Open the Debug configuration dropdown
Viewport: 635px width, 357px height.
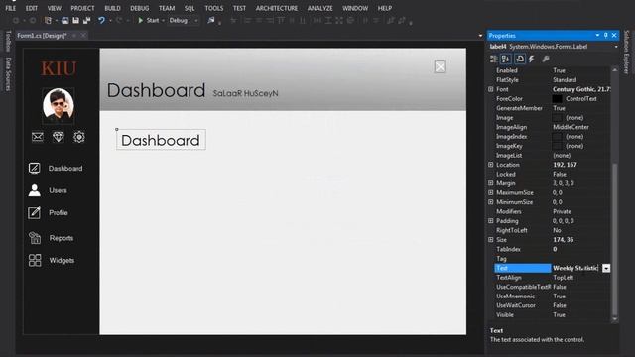pyautogui.click(x=196, y=20)
